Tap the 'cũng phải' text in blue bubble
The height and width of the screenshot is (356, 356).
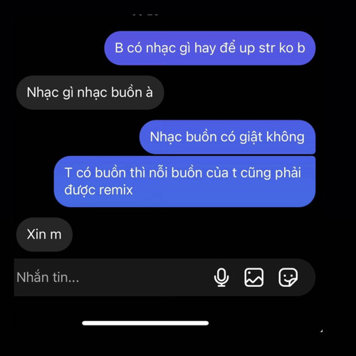click(271, 173)
